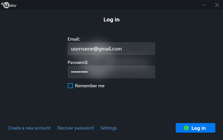
Task: Click the 'play' wordmark beside the logo
Action: 13,5
